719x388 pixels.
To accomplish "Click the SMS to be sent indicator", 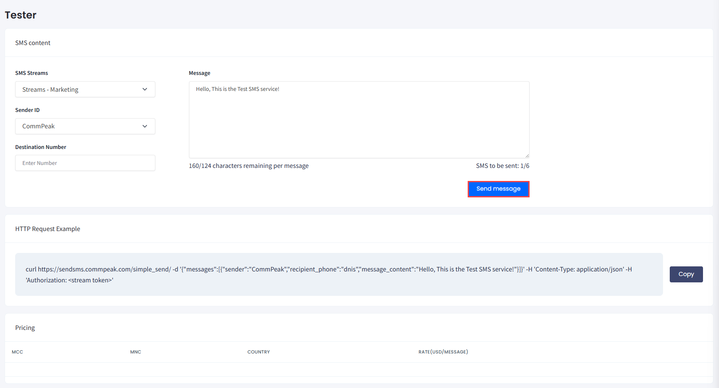I will click(x=503, y=165).
